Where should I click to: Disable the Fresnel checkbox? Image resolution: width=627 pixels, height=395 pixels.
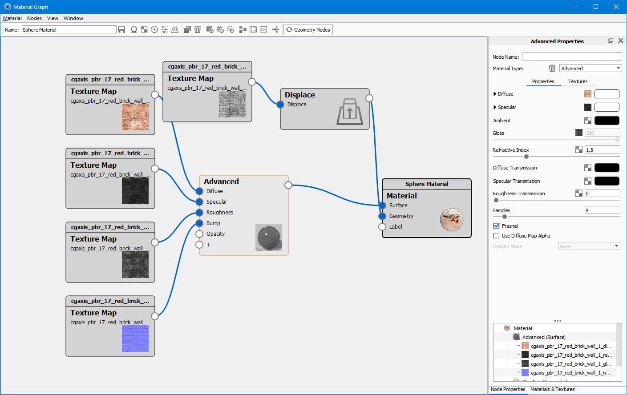click(x=496, y=226)
